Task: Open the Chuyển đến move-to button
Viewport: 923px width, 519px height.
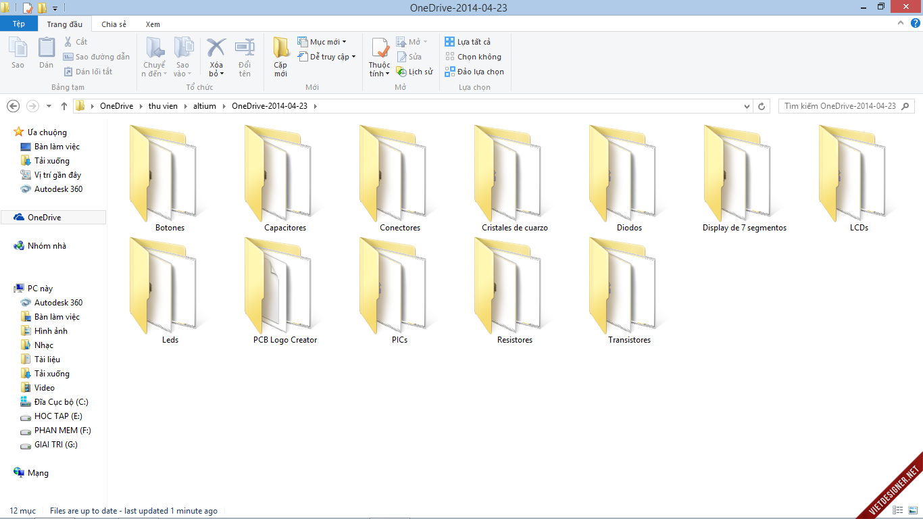Action: pos(155,57)
